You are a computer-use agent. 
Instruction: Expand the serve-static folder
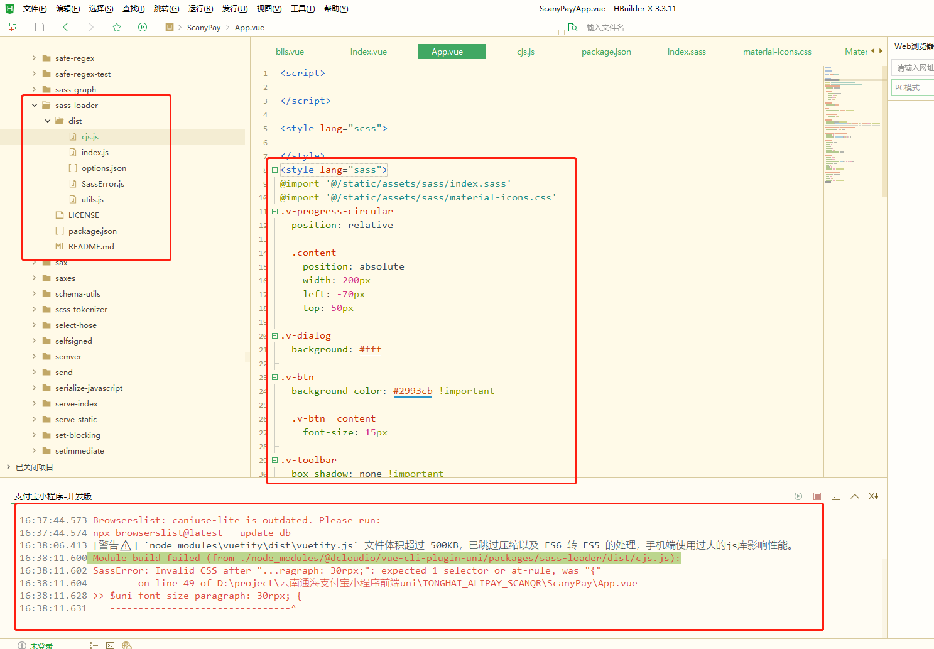[x=35, y=419]
